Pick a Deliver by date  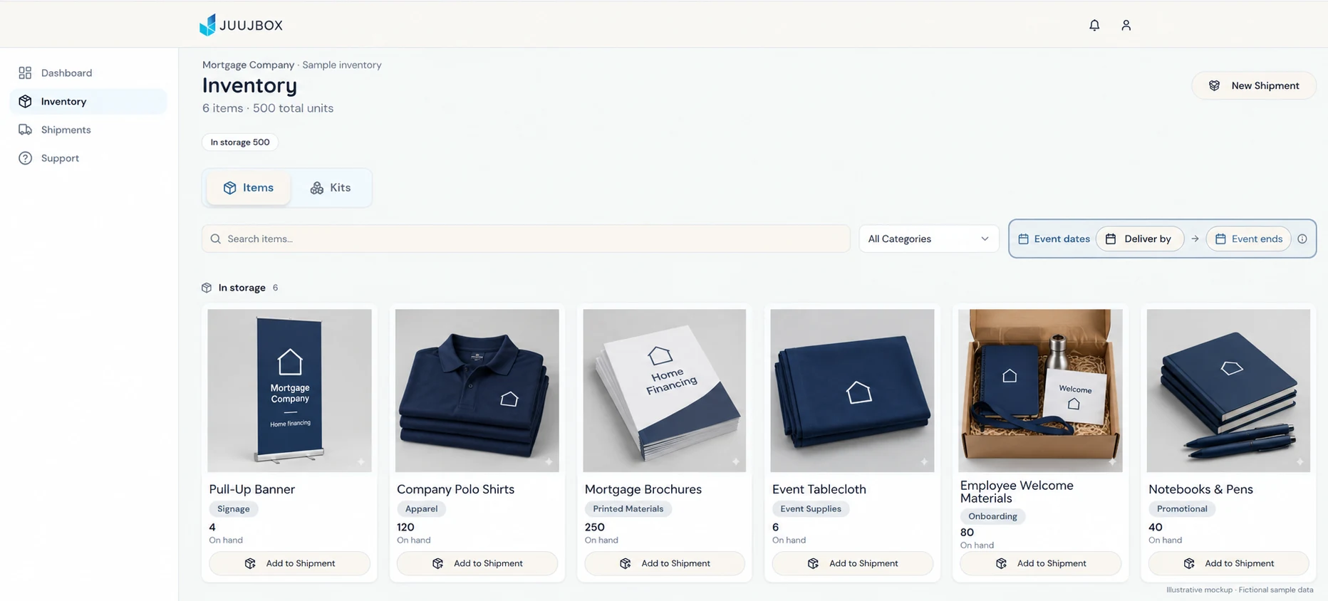tap(1139, 239)
